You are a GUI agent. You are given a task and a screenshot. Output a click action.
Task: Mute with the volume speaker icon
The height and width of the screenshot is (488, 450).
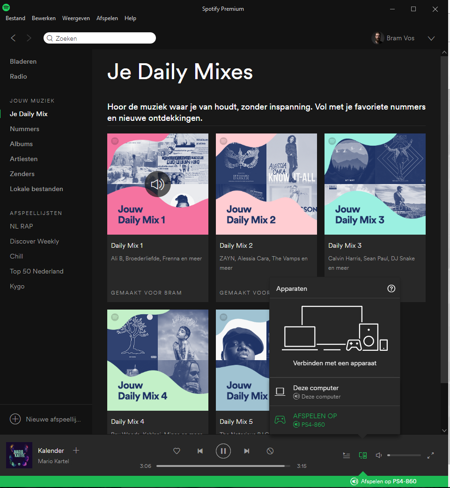tap(379, 455)
